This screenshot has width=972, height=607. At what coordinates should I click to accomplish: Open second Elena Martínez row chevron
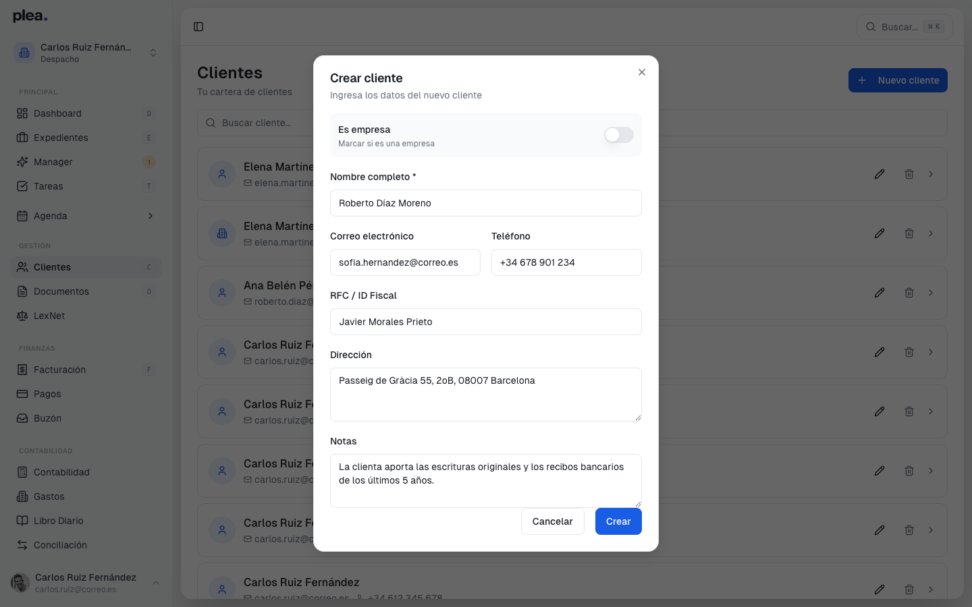pyautogui.click(x=931, y=233)
